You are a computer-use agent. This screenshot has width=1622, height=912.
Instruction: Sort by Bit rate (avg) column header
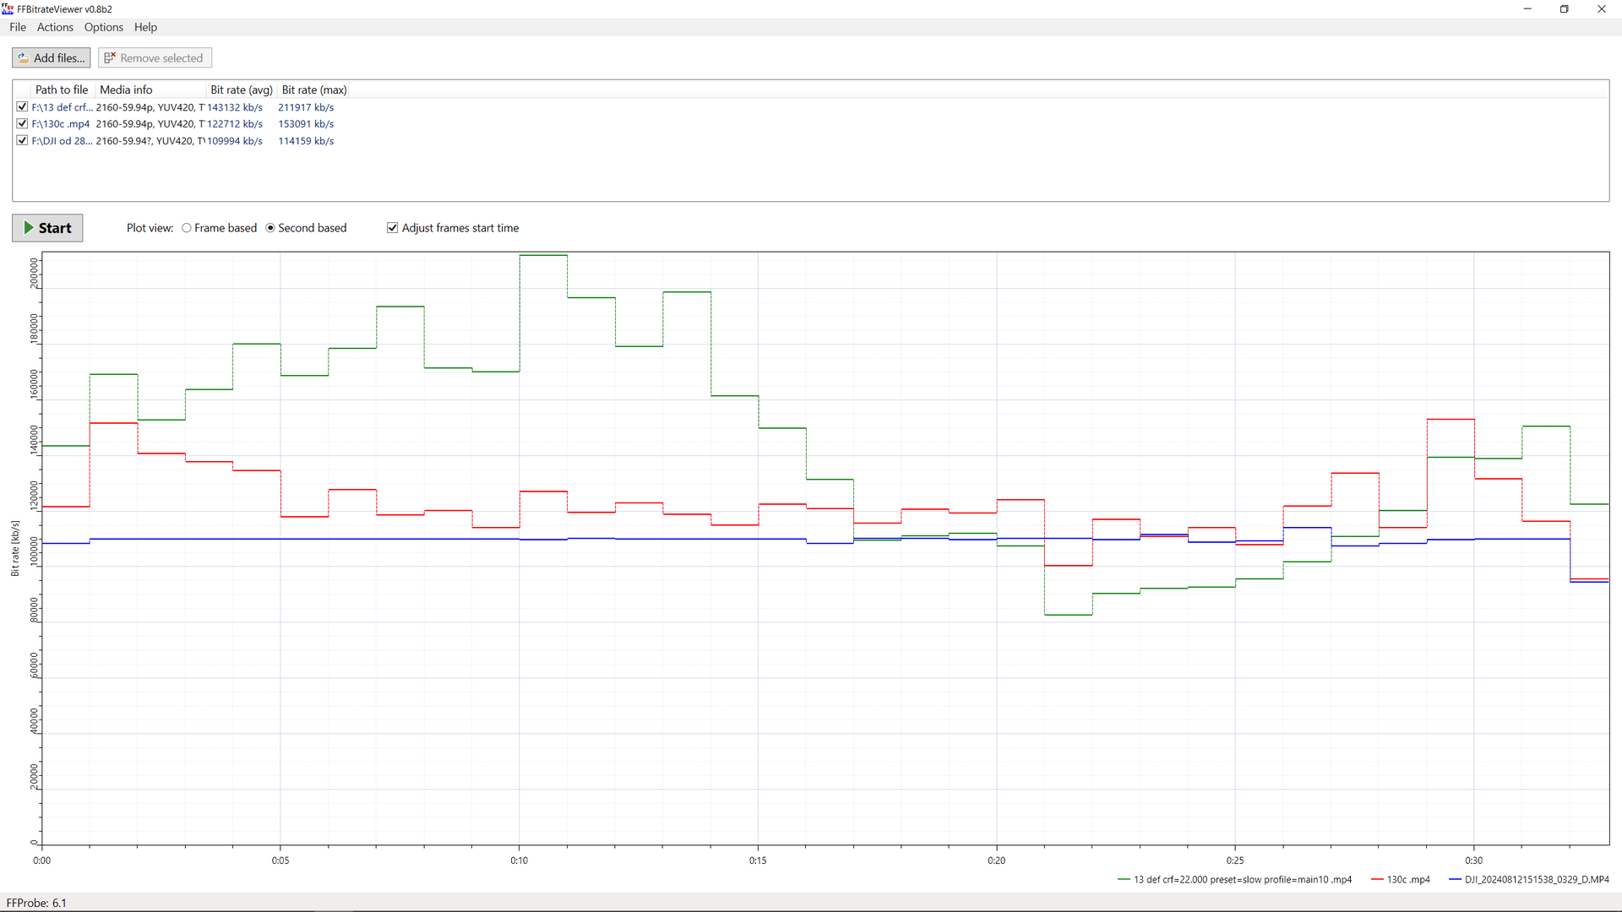pos(241,90)
